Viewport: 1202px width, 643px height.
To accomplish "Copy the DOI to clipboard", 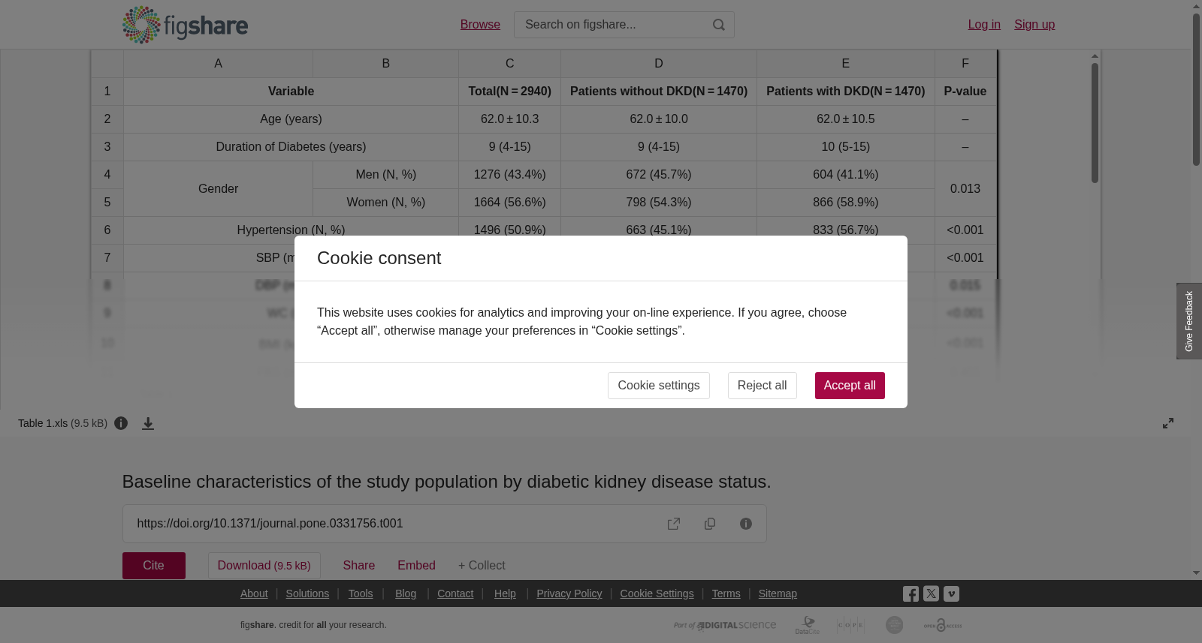I will tap(710, 524).
